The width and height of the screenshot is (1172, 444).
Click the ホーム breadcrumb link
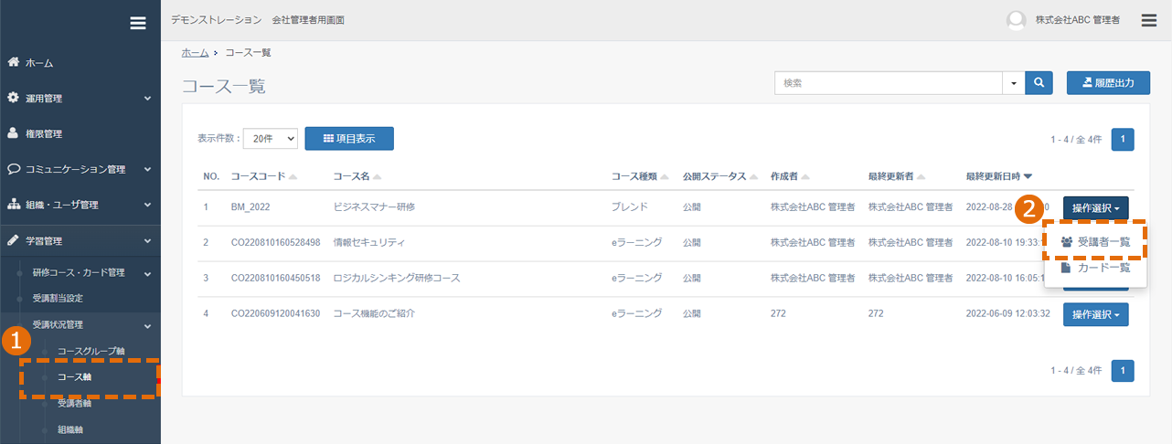click(x=195, y=53)
